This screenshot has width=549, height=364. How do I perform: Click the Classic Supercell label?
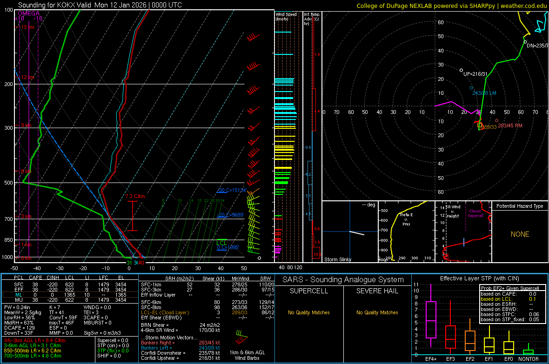(x=475, y=213)
